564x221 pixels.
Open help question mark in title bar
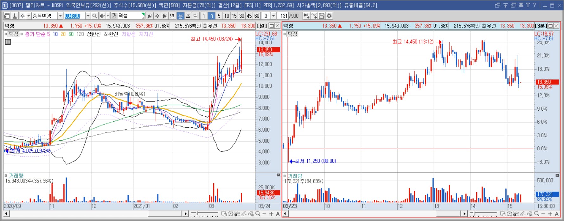(x=534, y=5)
